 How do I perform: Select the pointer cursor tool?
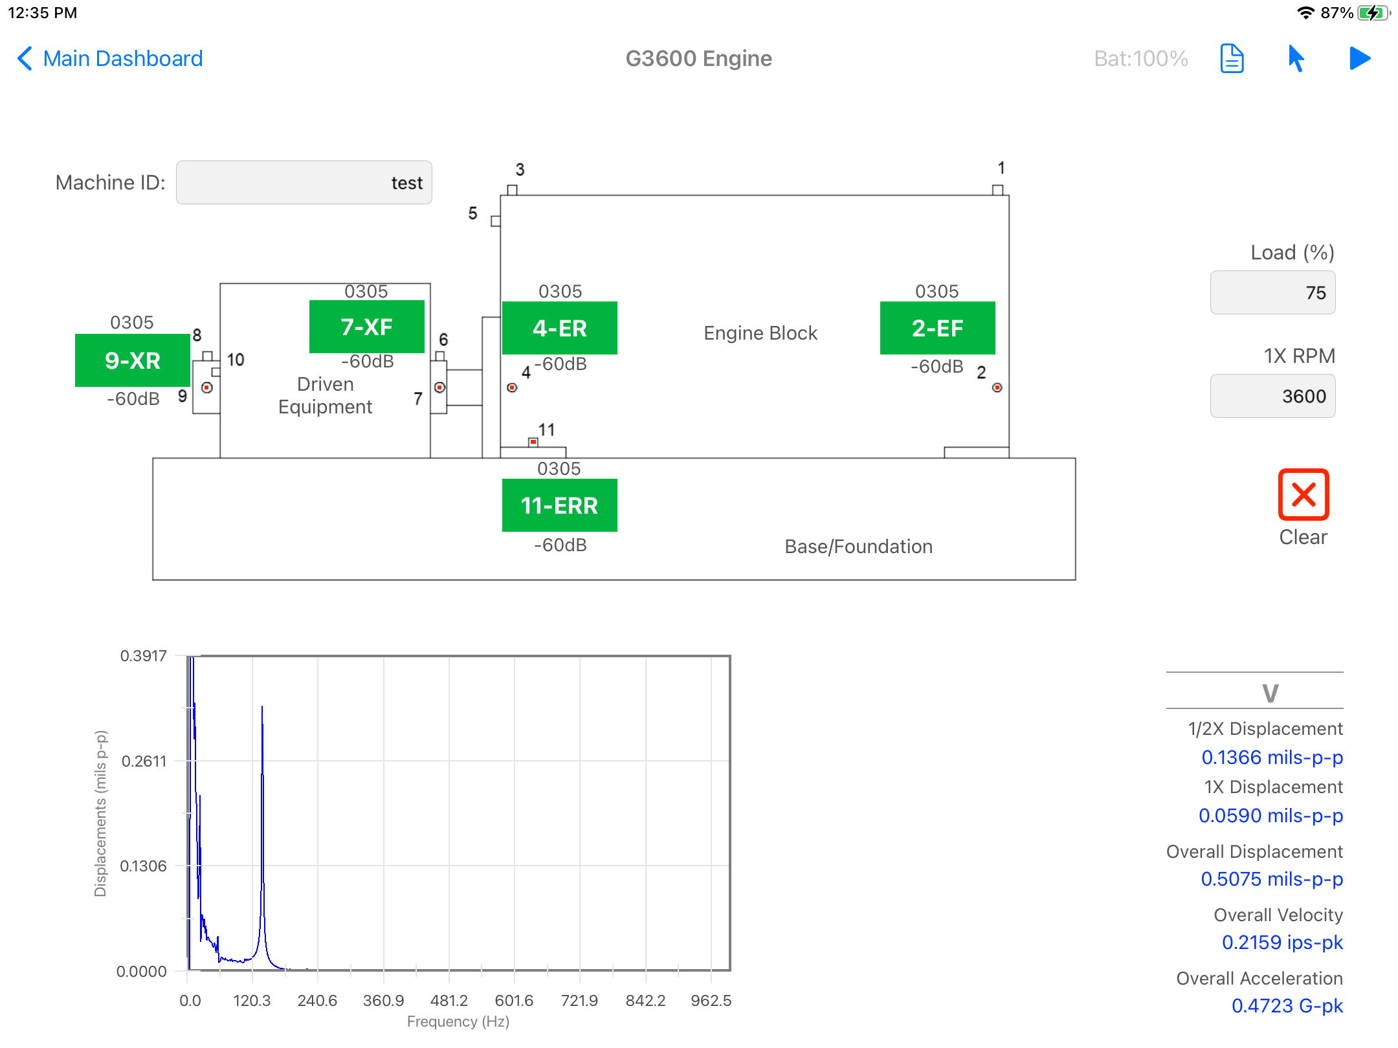pyautogui.click(x=1296, y=59)
